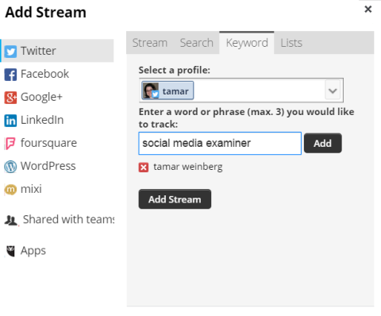Click the foursquare logo icon
Viewport: 381px width, 316px height.
coord(10,144)
